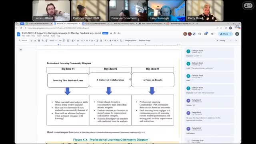Click the Crop image icon in the toolbar
The height and width of the screenshot is (144, 256).
[121, 40]
